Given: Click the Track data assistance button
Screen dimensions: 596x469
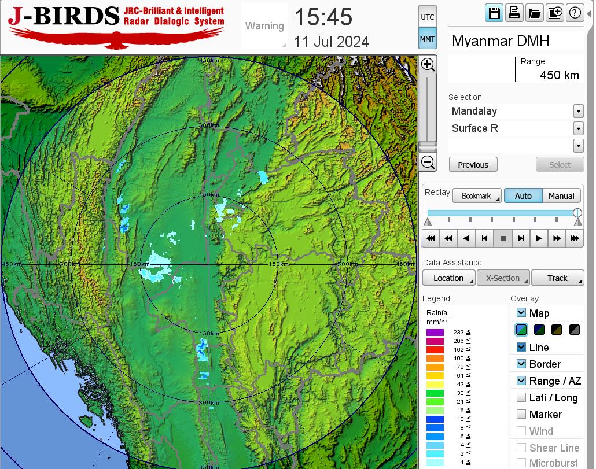Looking at the screenshot, I should pyautogui.click(x=557, y=278).
